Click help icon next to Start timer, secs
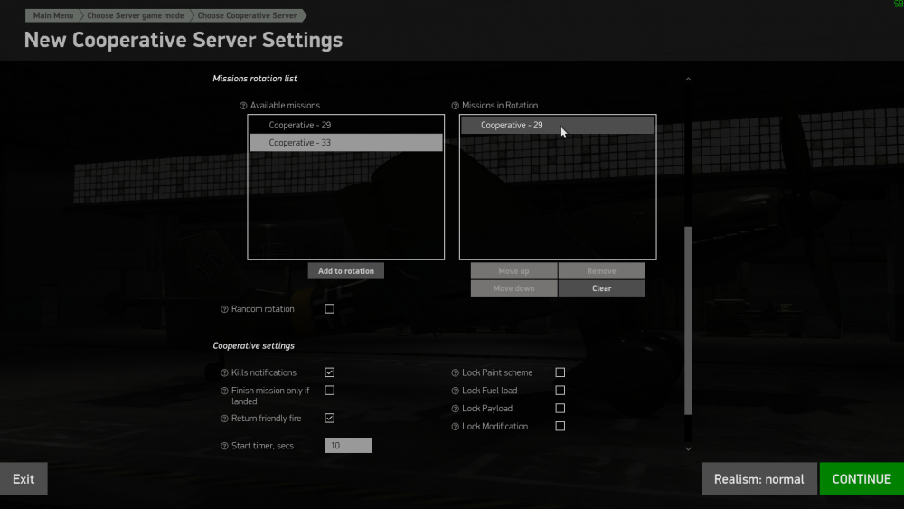The height and width of the screenshot is (509, 904). click(x=224, y=446)
